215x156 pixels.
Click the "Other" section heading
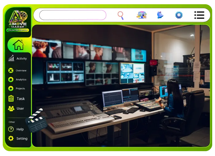(x=12, y=122)
